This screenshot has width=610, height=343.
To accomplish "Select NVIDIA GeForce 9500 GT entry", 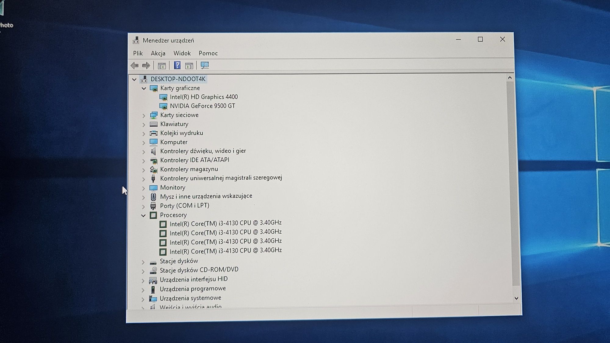I will coord(203,106).
